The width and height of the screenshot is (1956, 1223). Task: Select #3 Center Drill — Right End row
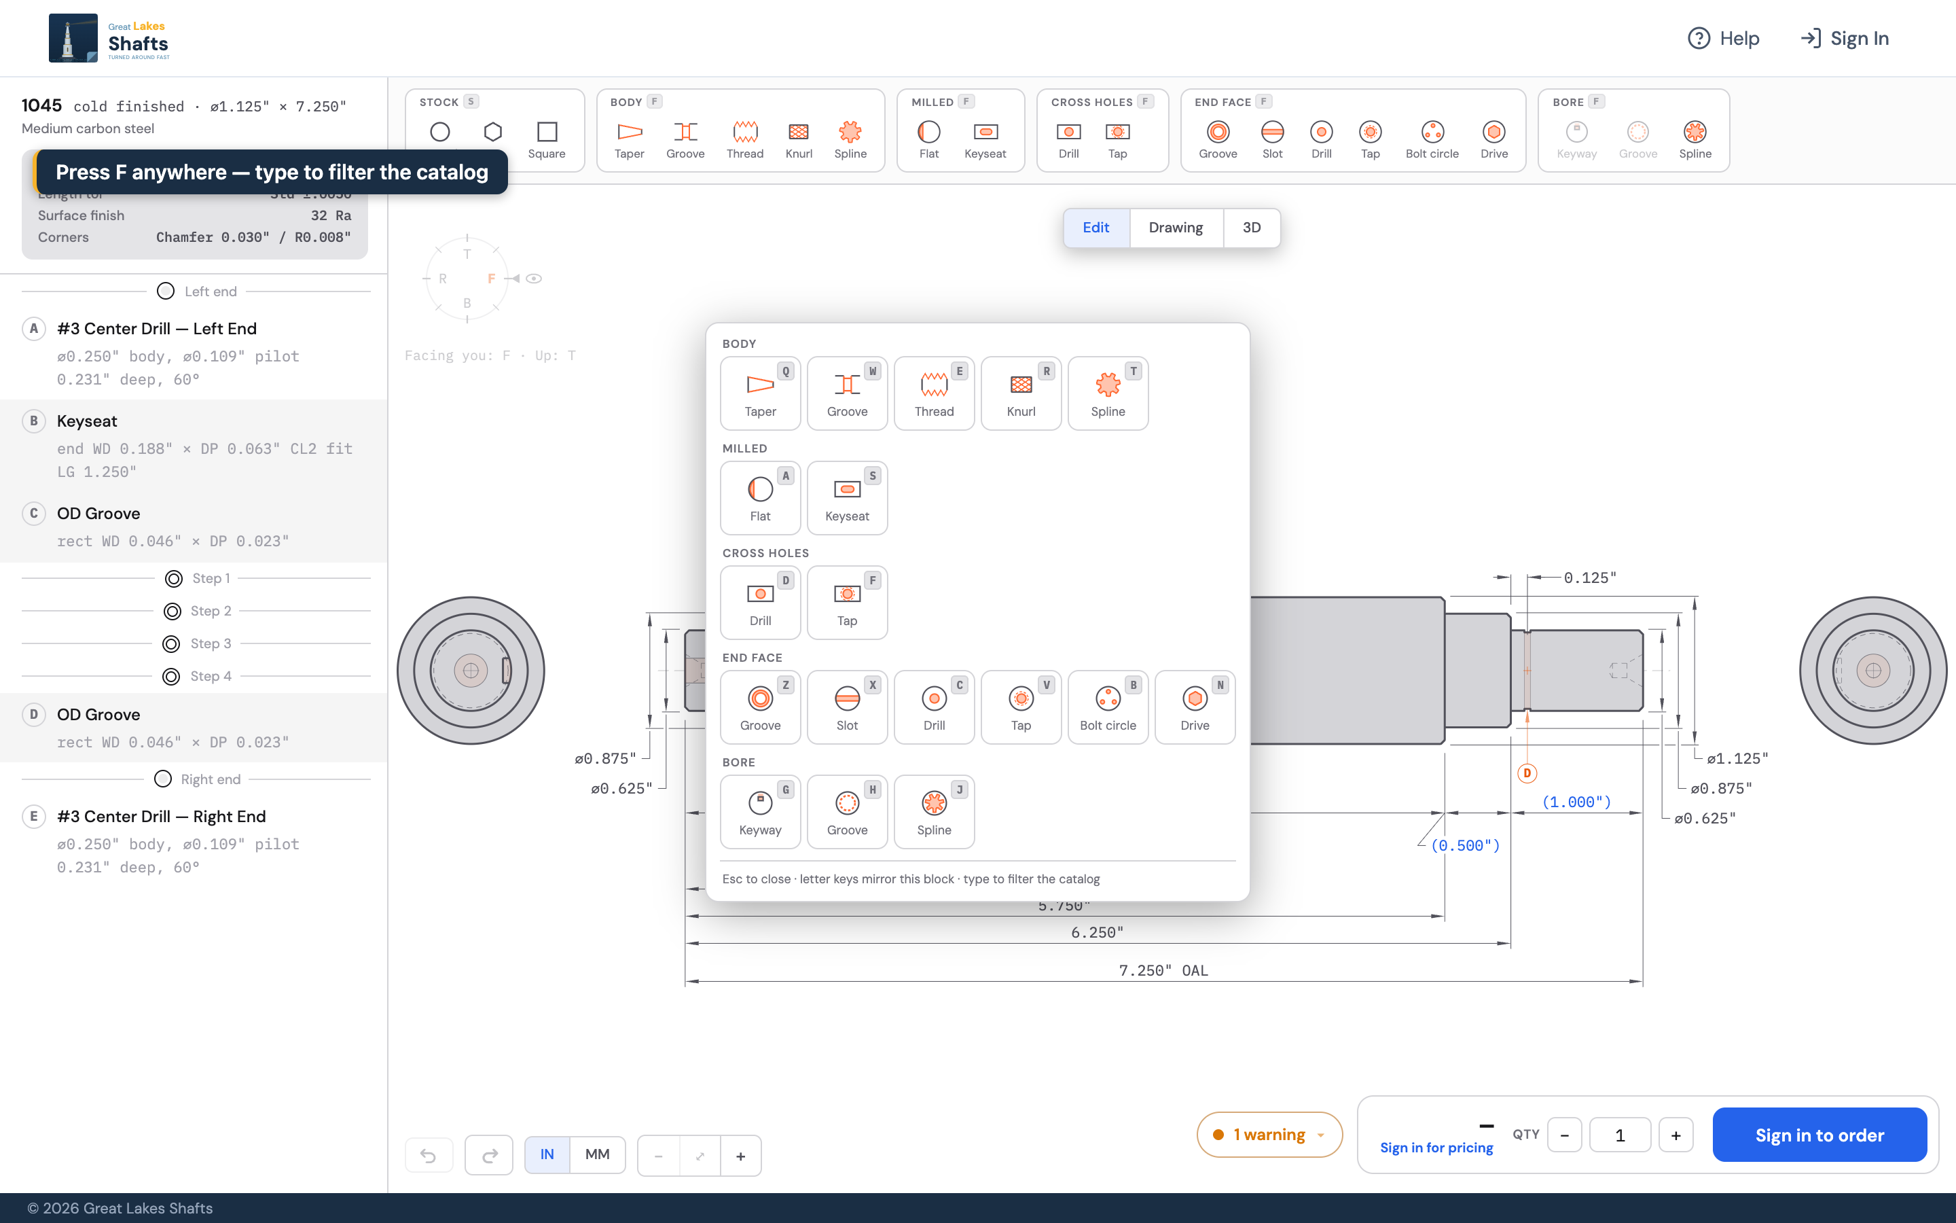[x=194, y=841]
